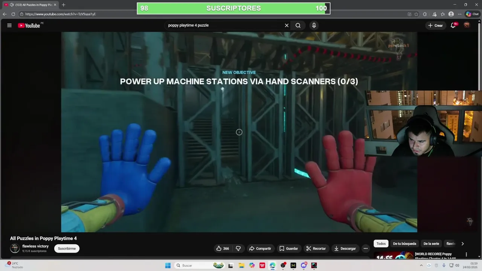Open Microsoft Edge on the taskbar

click(272, 265)
